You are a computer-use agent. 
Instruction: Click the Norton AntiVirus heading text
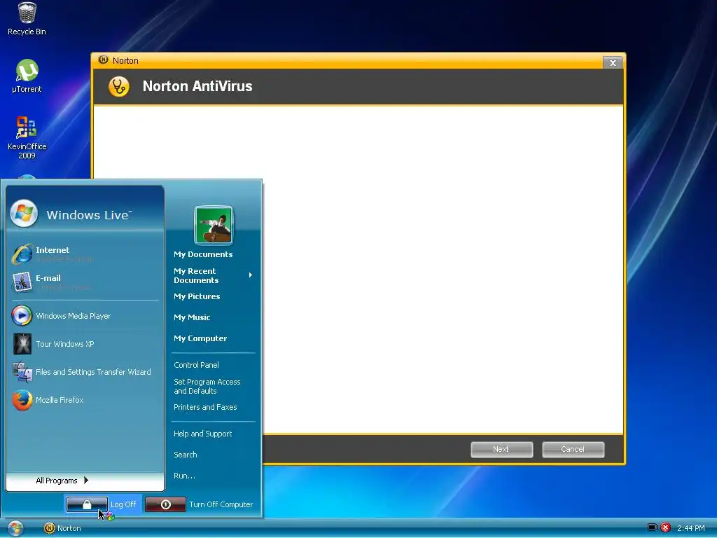pos(197,86)
